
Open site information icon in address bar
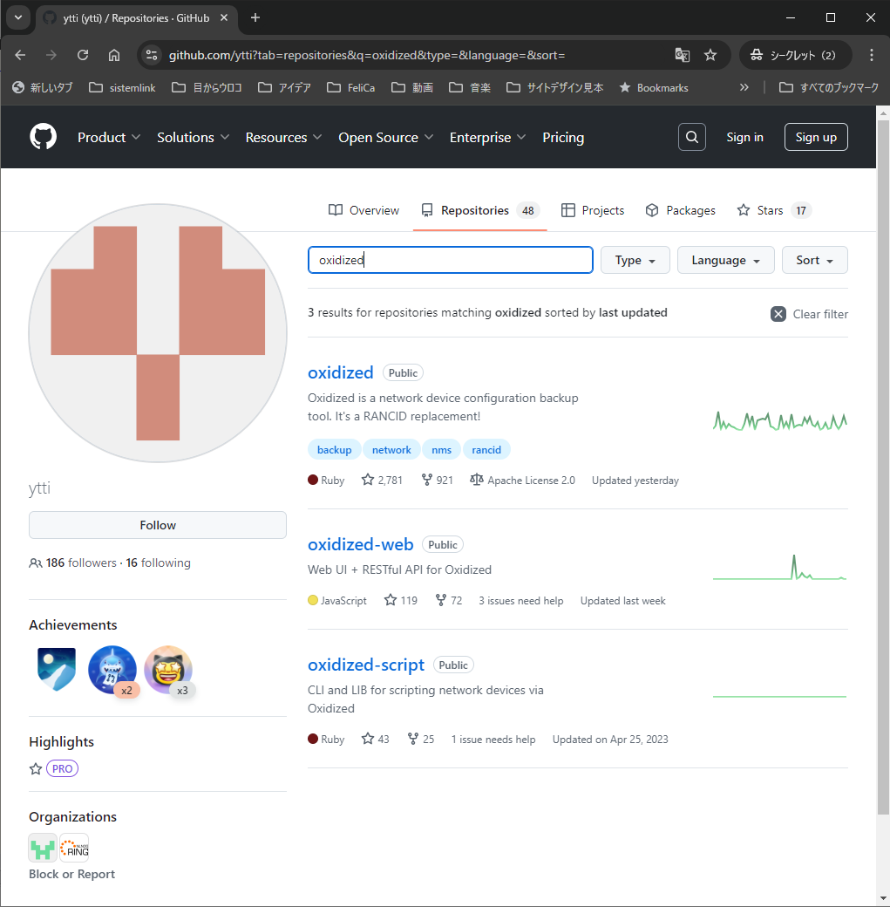(152, 55)
